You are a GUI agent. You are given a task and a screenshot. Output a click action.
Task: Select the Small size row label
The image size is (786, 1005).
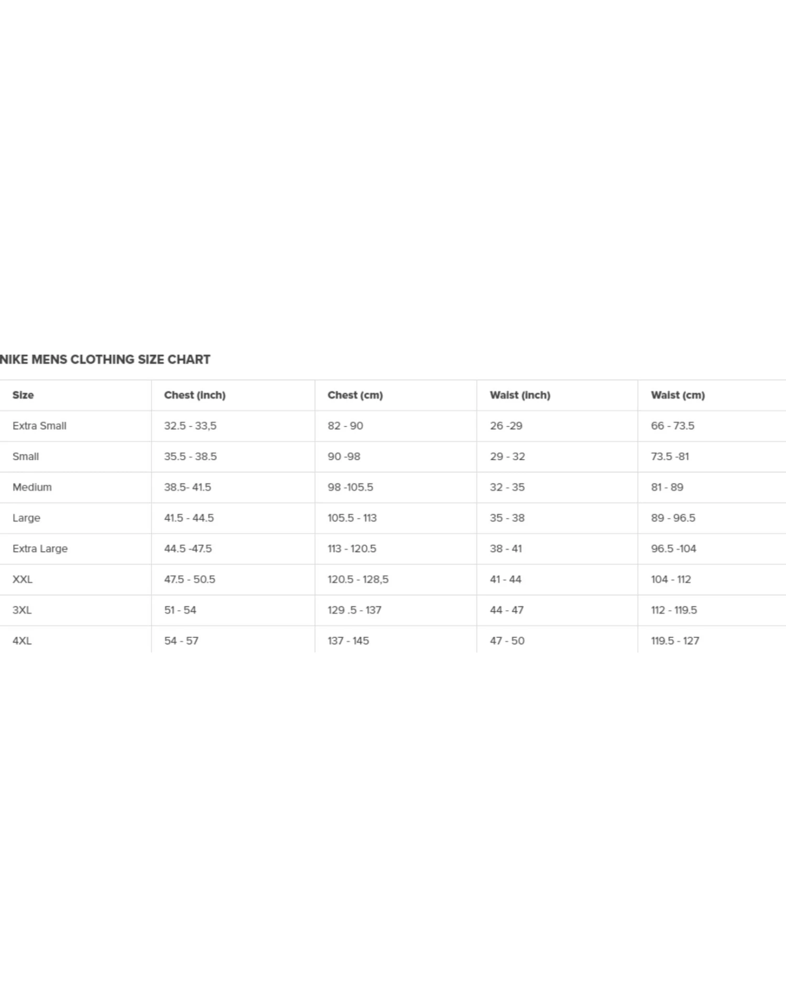pos(26,457)
